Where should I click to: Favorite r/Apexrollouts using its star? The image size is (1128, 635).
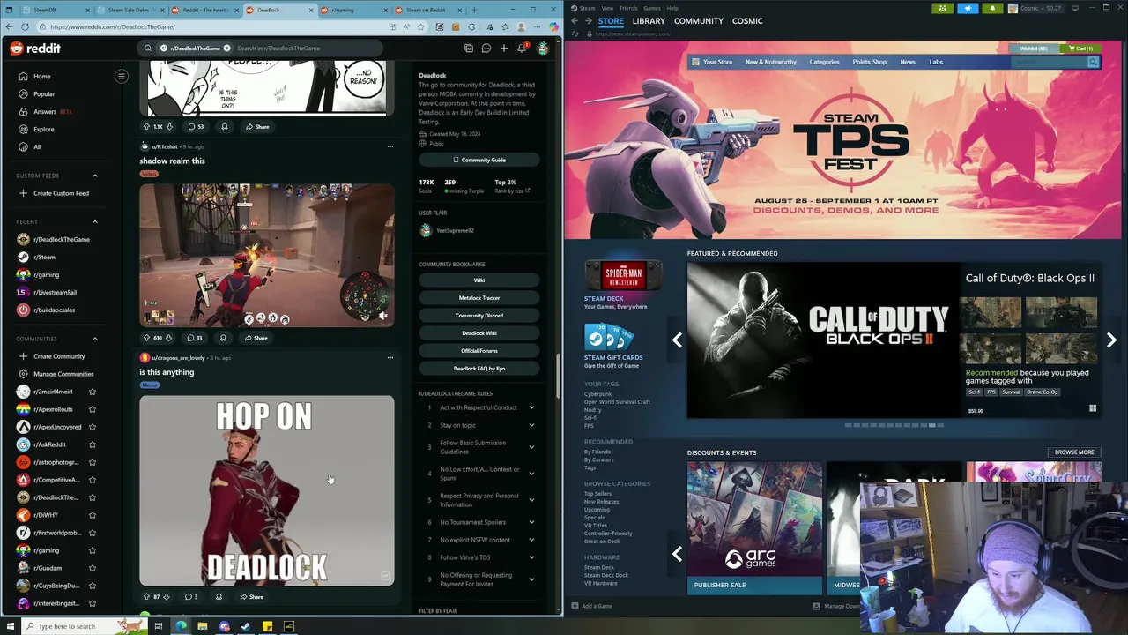93,409
